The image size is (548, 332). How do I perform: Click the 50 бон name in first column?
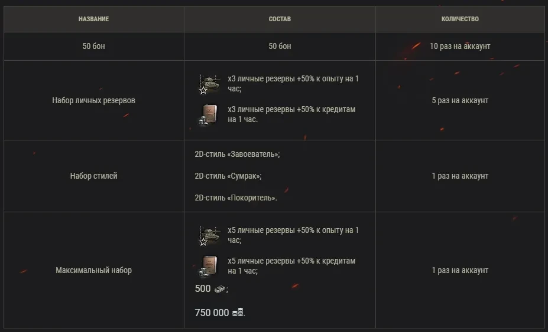click(x=93, y=46)
